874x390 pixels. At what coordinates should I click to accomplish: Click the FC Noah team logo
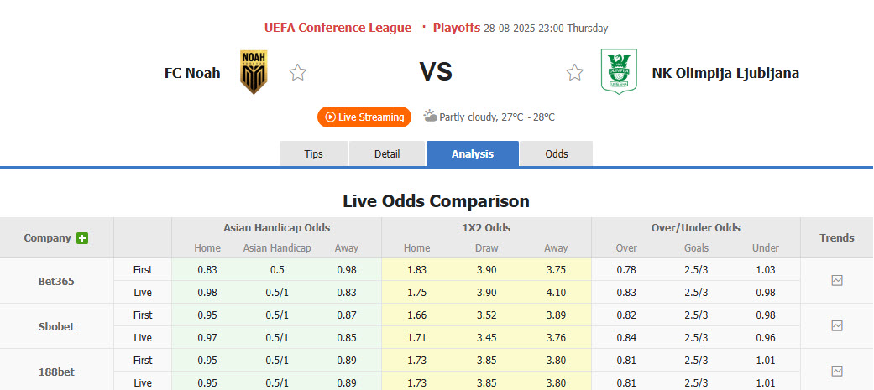pos(254,72)
